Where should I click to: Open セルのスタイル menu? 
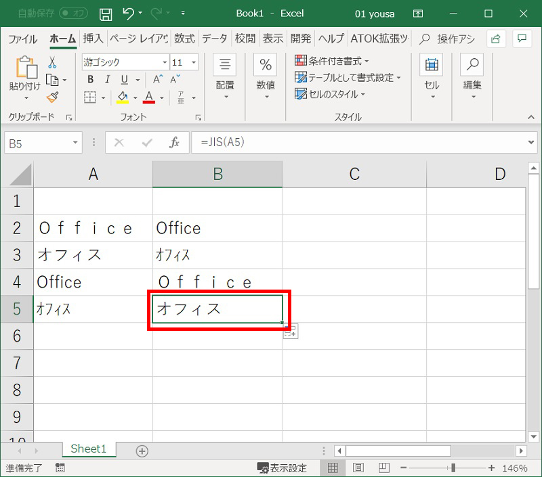[x=330, y=94]
